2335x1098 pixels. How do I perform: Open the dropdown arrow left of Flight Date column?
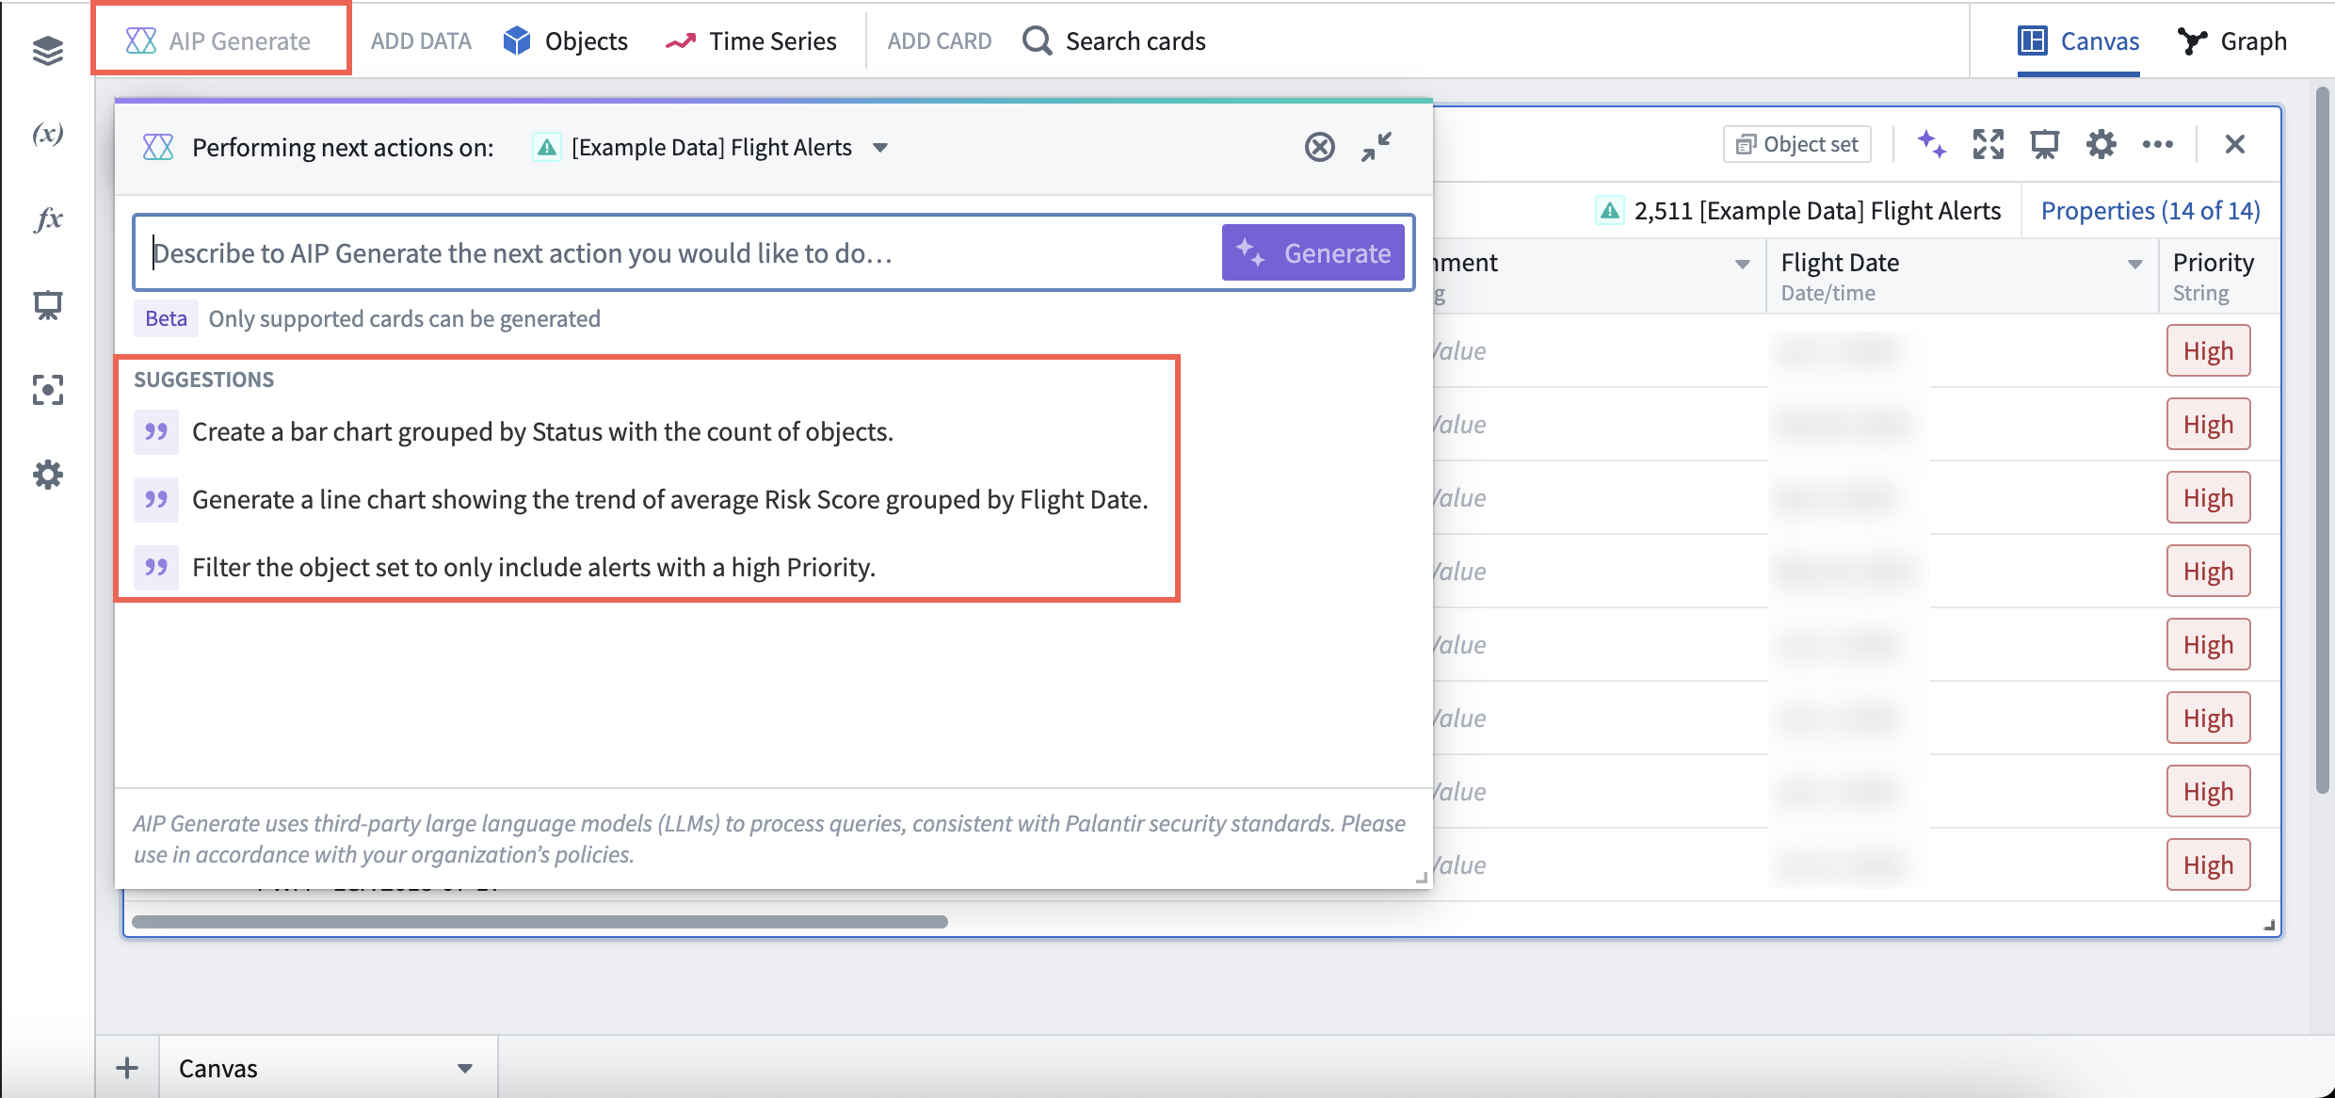click(x=1743, y=265)
